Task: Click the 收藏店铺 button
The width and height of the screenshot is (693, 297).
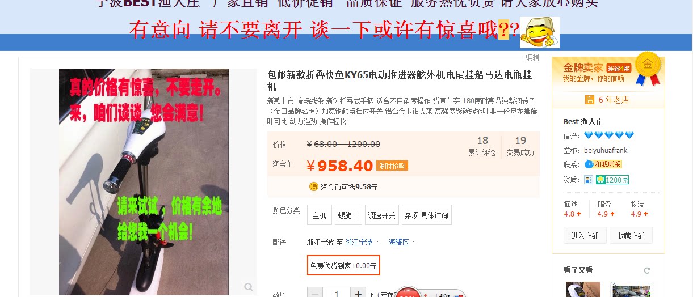Action: point(631,236)
